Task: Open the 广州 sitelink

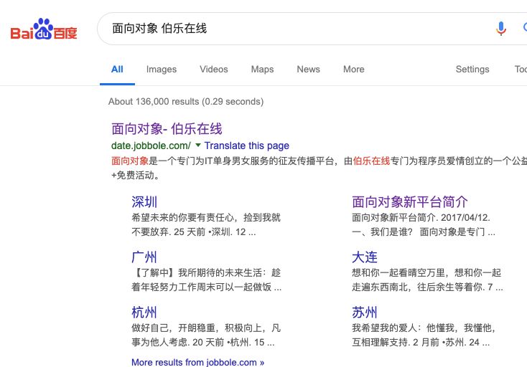Action: tap(144, 257)
